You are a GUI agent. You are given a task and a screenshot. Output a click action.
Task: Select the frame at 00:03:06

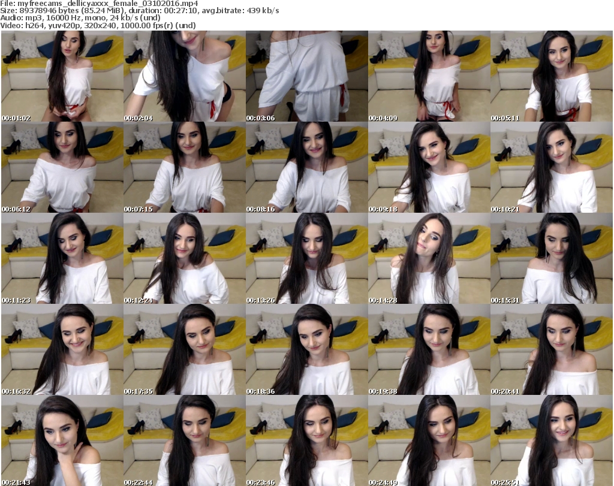tap(306, 76)
